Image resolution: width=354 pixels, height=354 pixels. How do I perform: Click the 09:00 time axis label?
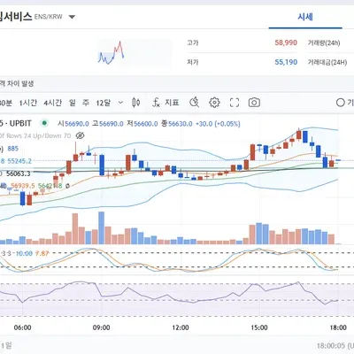[102, 327]
